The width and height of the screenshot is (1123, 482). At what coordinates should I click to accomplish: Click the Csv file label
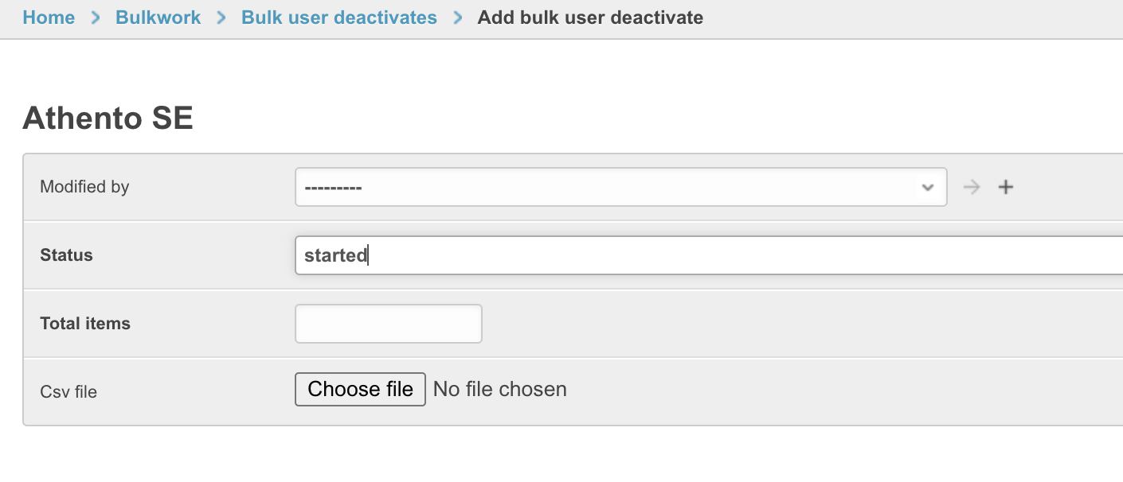point(68,392)
